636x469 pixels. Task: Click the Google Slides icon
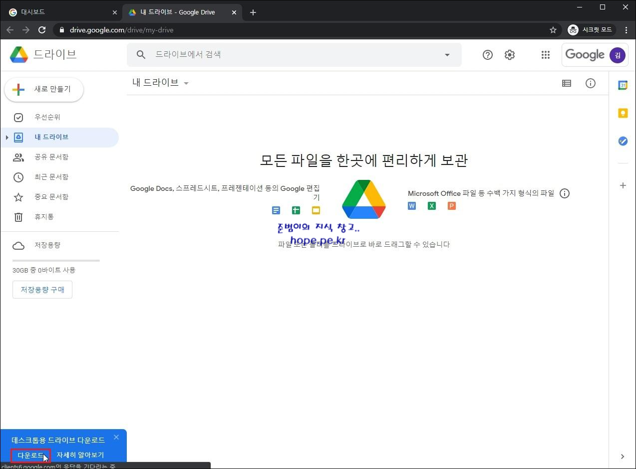point(316,210)
